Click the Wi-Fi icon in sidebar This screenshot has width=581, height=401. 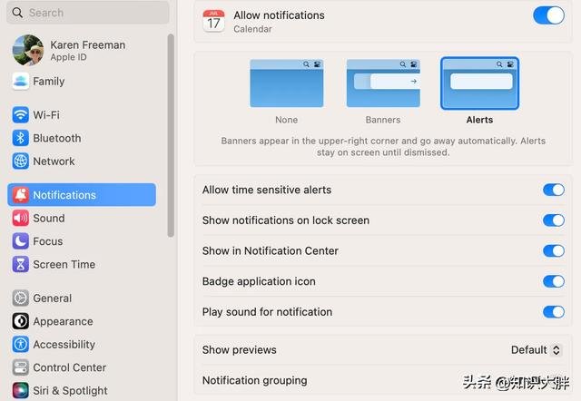(20, 115)
